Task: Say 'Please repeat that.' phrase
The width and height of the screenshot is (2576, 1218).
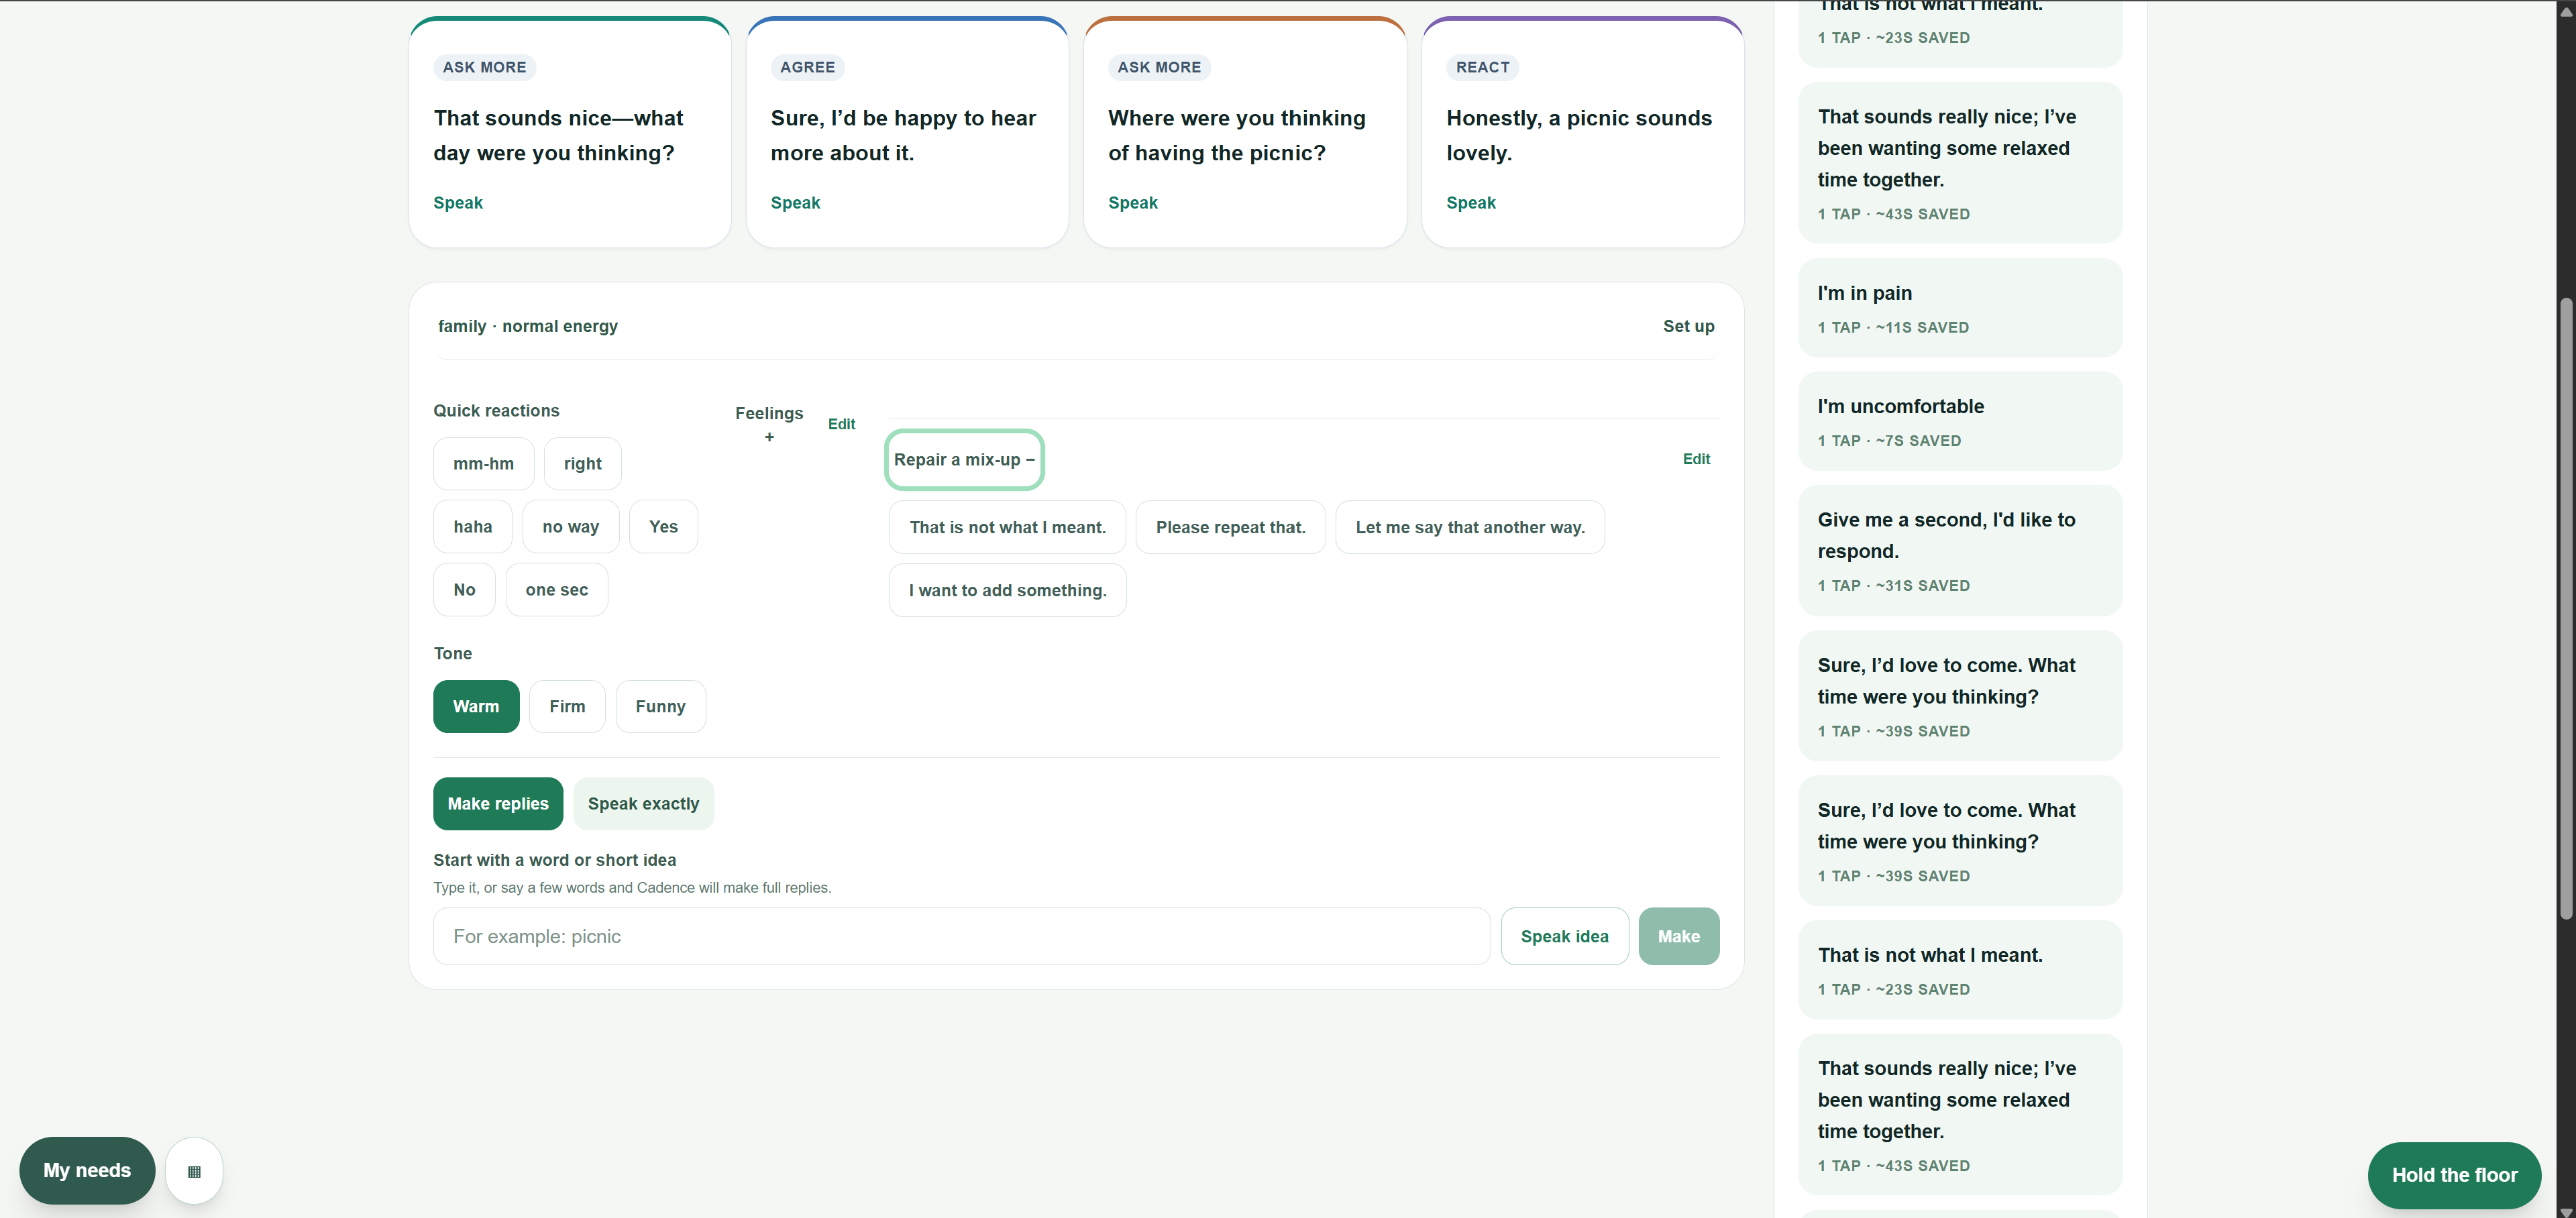Action: (x=1230, y=527)
